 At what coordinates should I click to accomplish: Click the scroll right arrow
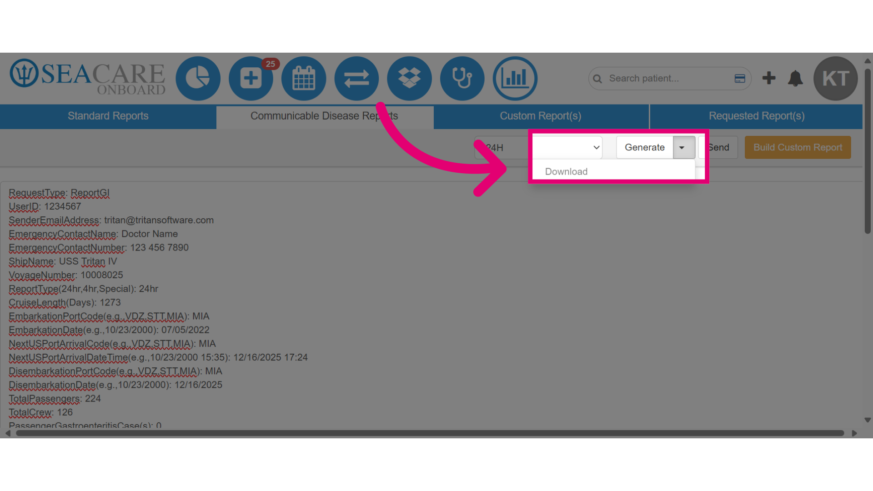click(x=854, y=433)
